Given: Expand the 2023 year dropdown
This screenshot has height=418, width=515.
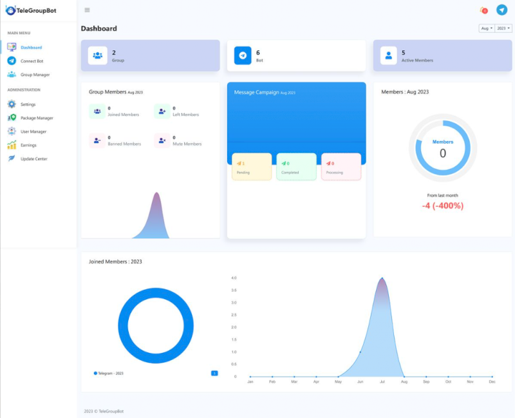Looking at the screenshot, I should pos(504,28).
